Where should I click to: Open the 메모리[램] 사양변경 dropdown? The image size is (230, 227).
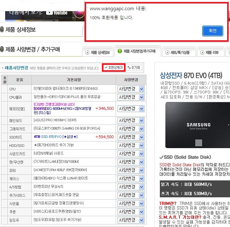(131, 109)
